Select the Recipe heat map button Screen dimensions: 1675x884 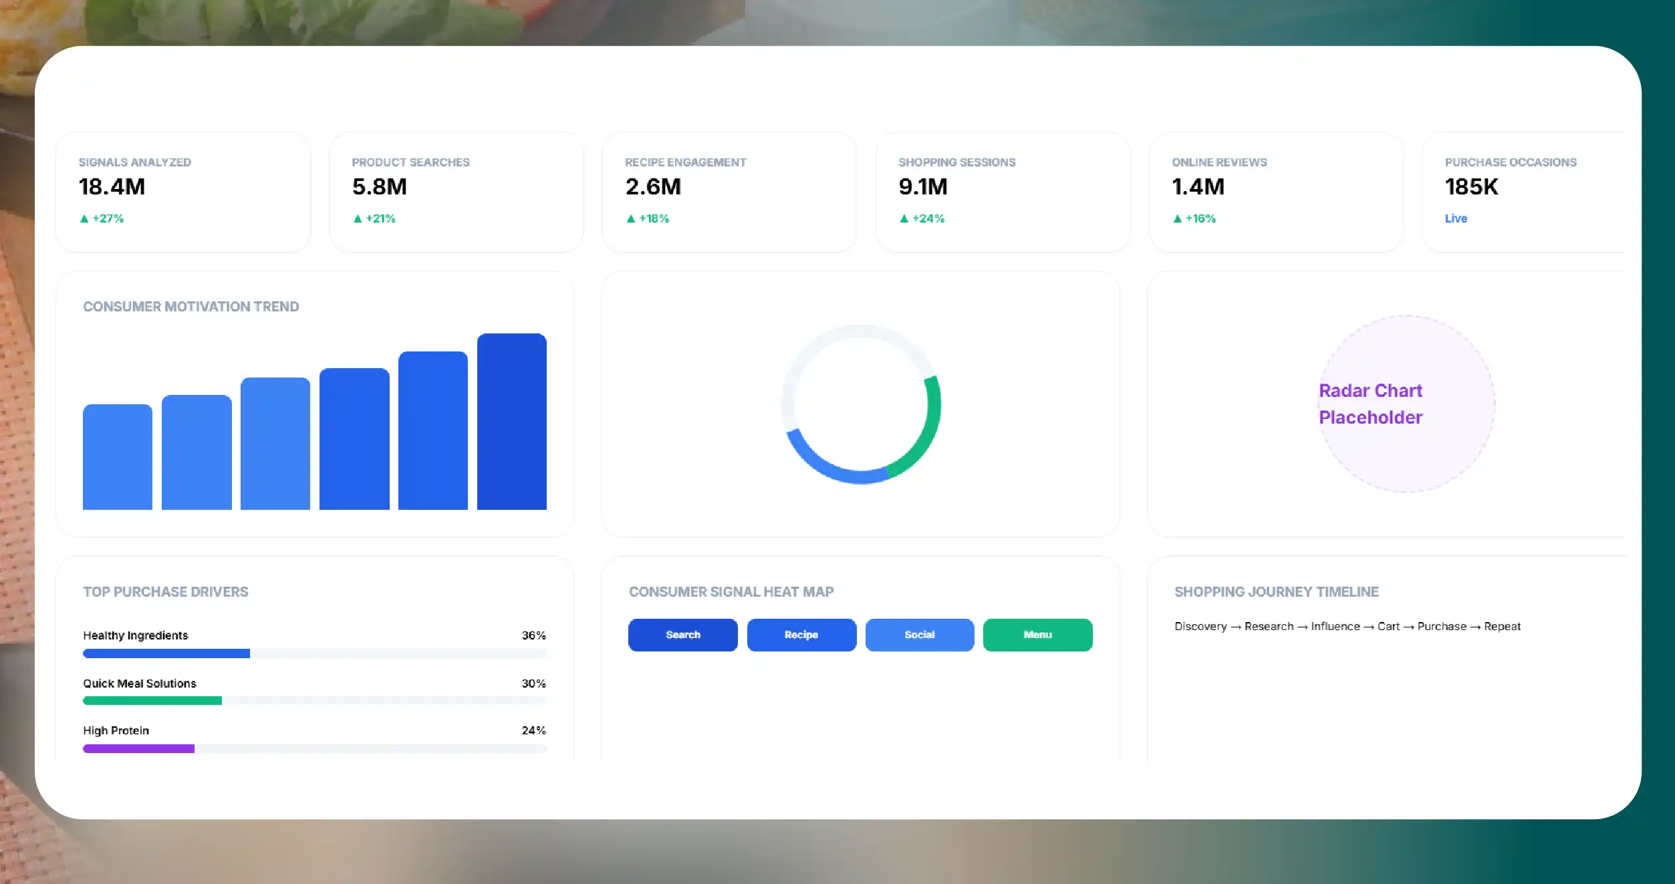[801, 635]
